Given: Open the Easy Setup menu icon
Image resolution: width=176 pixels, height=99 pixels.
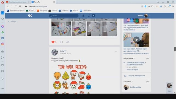Looking at the screenshot, I should 173,6.
